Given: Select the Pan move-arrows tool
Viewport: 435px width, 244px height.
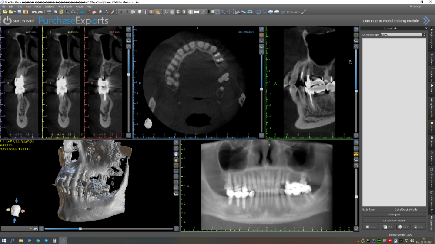Looking at the screenshot, I should (229, 12).
